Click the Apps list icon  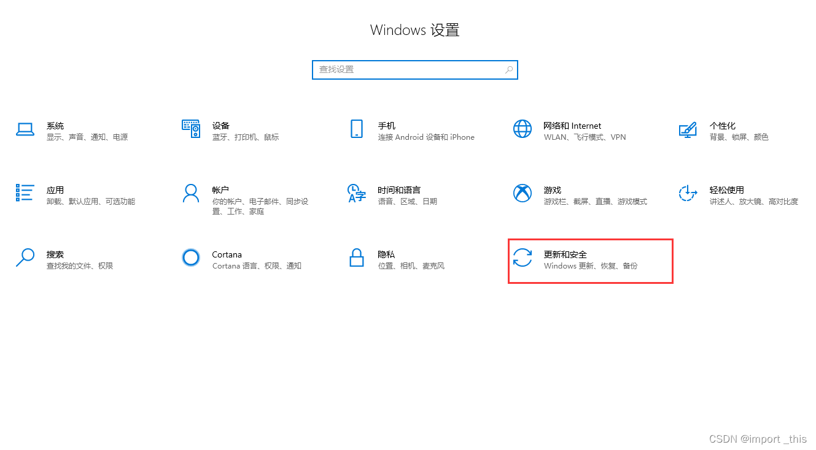click(x=25, y=193)
